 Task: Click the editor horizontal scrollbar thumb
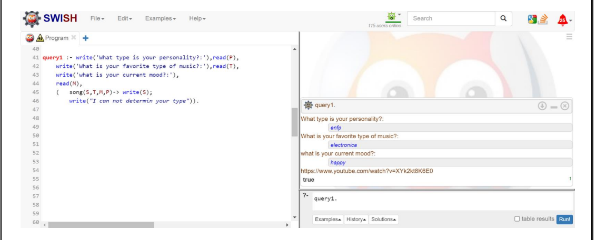click(x=101, y=225)
